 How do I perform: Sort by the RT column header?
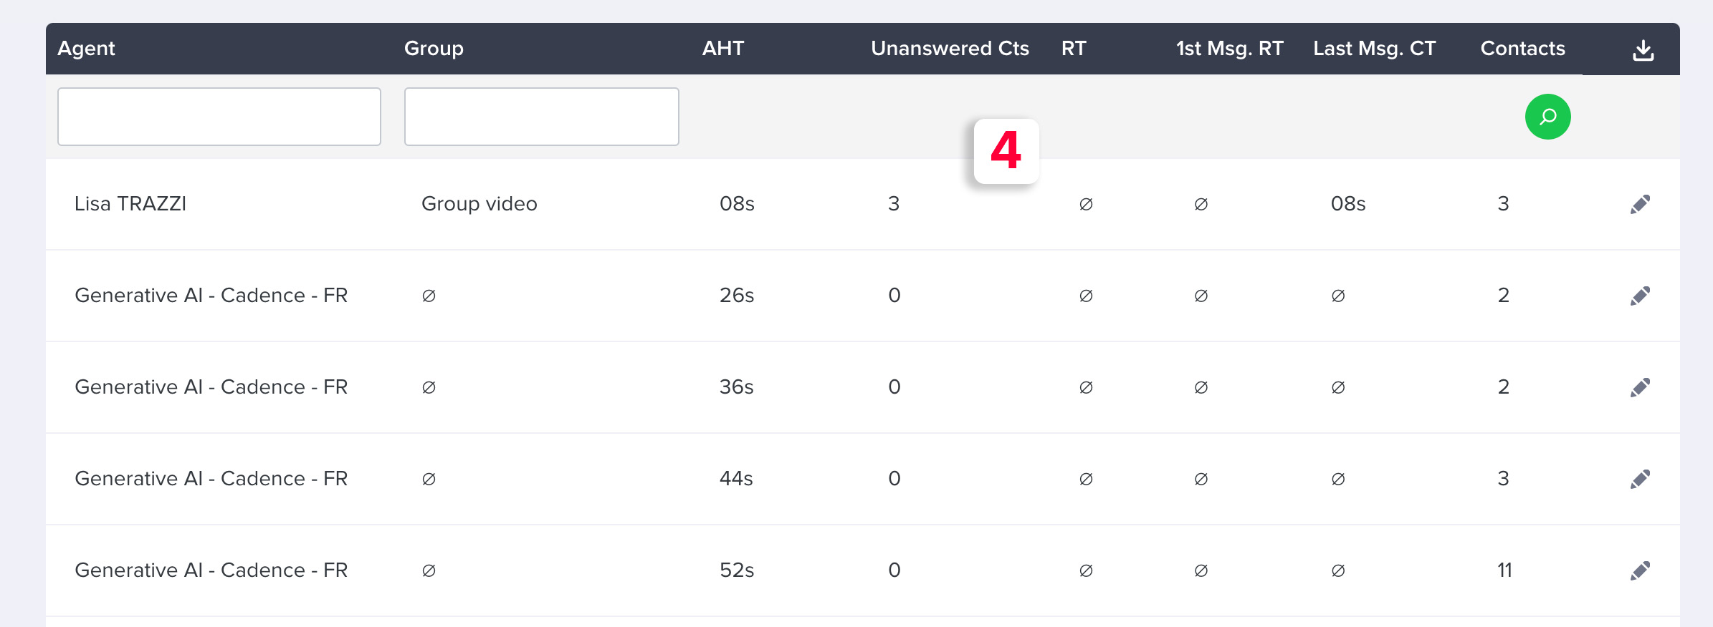click(1074, 48)
